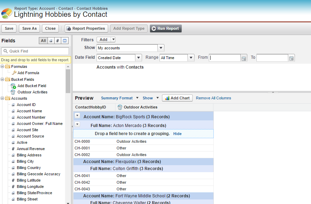Hide the grouping drop zone

tap(177, 134)
